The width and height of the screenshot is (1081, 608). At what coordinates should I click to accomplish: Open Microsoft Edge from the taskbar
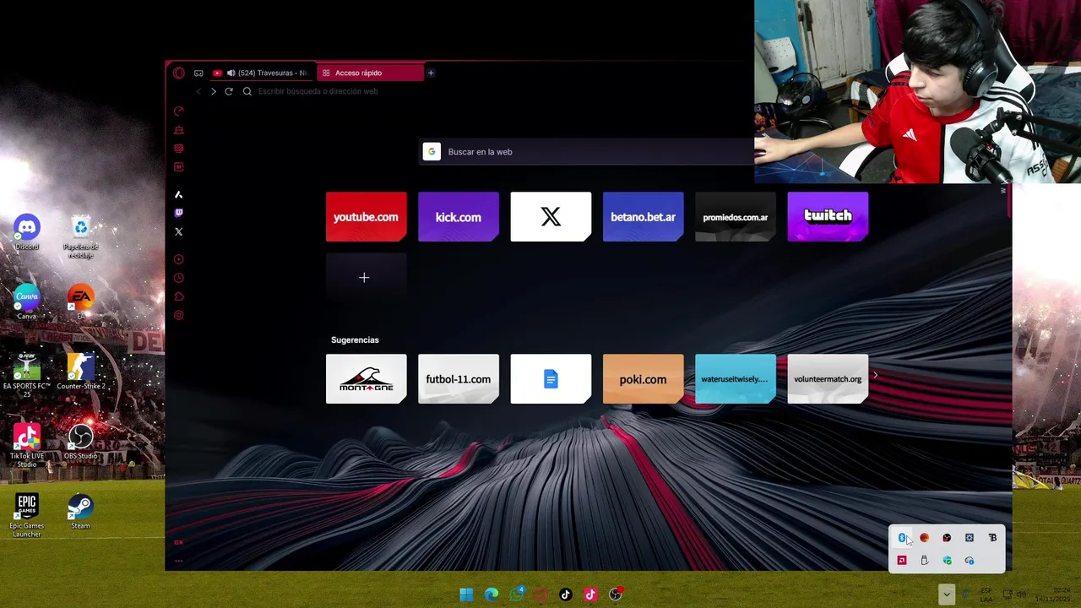491,594
